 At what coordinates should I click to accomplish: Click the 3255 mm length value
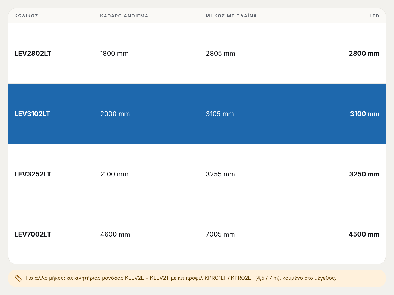point(221,174)
